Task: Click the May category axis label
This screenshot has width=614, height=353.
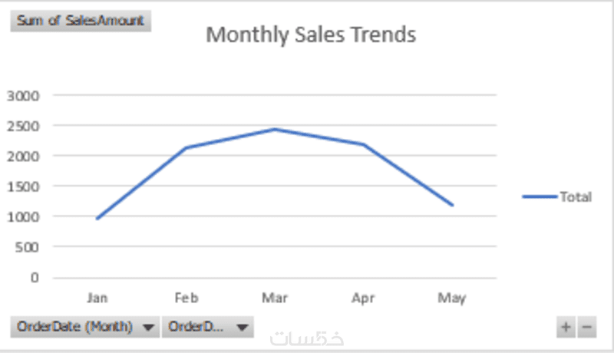Action: coord(451,298)
